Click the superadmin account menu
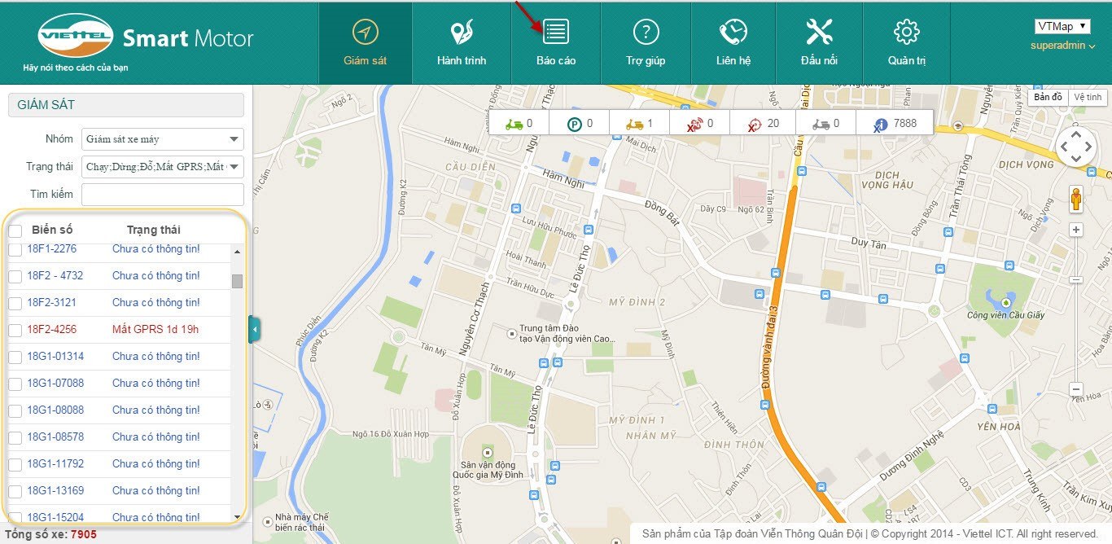Image resolution: width=1112 pixels, height=544 pixels. pos(1062,46)
